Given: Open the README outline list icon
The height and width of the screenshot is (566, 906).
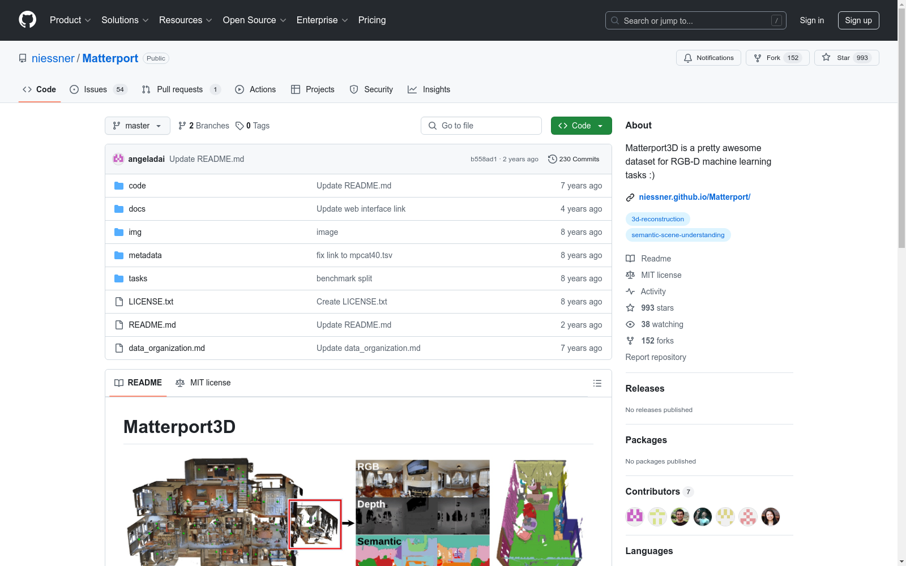Looking at the screenshot, I should coord(597,383).
